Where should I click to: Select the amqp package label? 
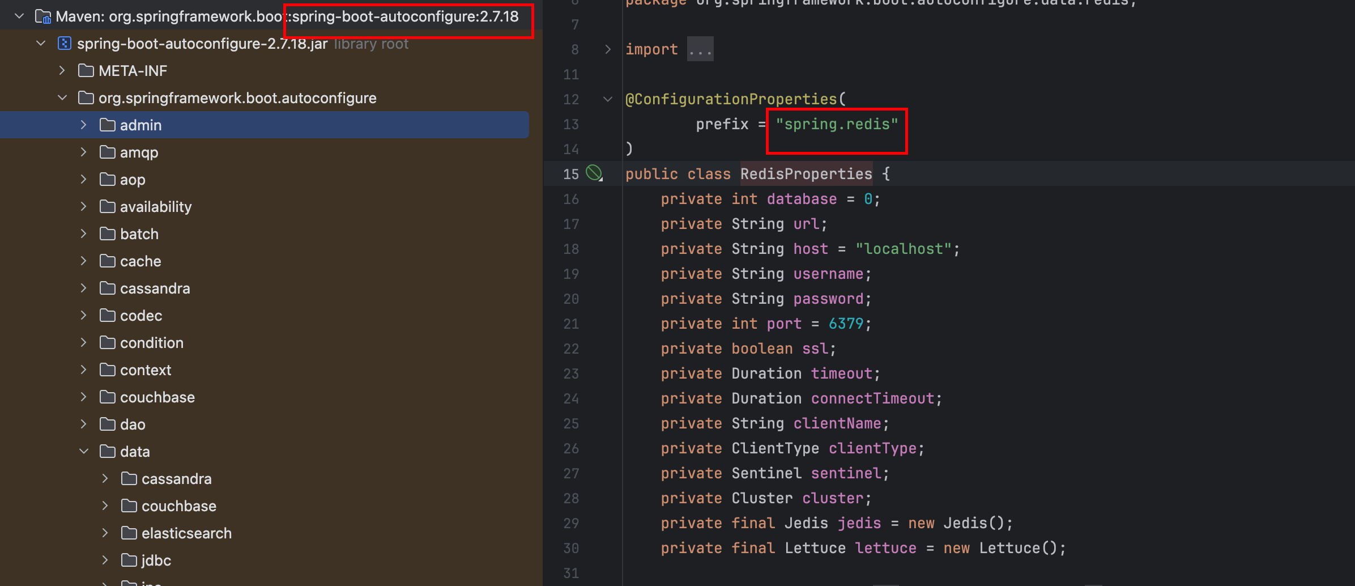(x=139, y=152)
